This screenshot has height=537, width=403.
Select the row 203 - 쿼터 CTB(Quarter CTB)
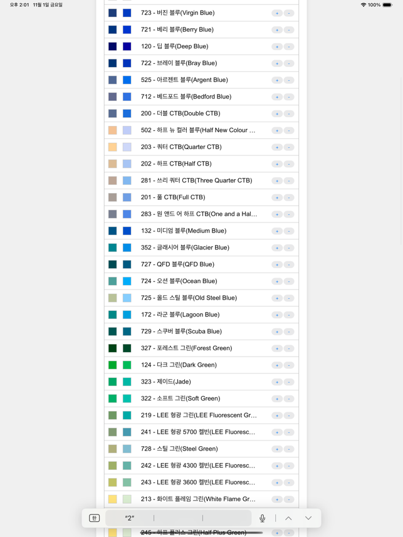[x=202, y=147]
